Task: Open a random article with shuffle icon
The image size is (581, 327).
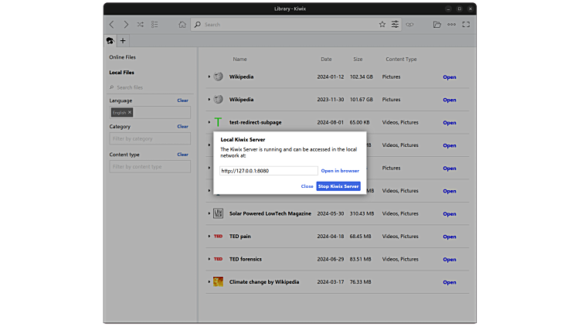Action: pyautogui.click(x=140, y=25)
